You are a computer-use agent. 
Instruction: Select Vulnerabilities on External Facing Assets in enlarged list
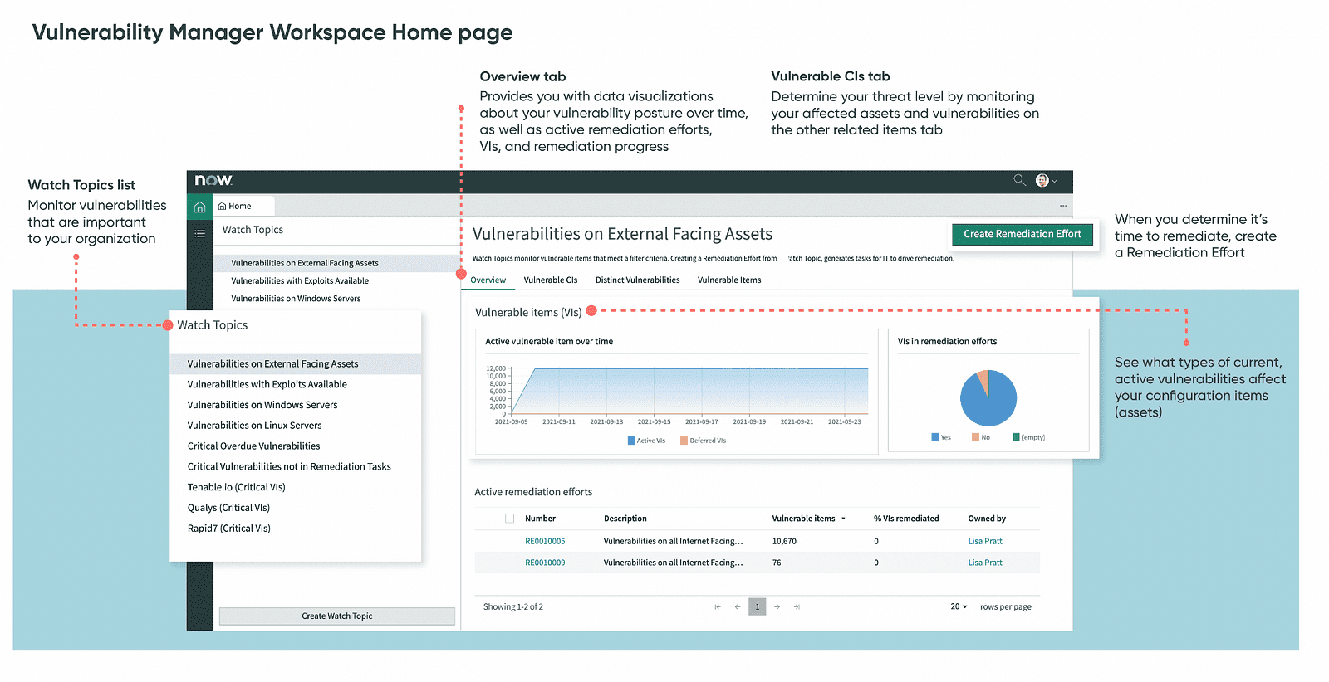point(296,364)
